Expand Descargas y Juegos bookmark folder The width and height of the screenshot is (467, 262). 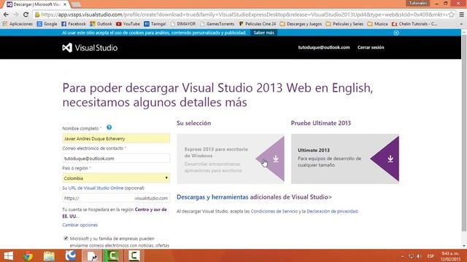[x=301, y=24]
